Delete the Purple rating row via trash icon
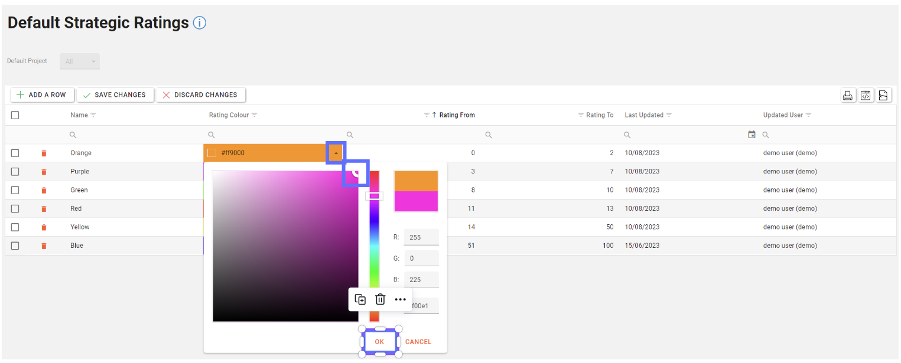 coord(44,172)
